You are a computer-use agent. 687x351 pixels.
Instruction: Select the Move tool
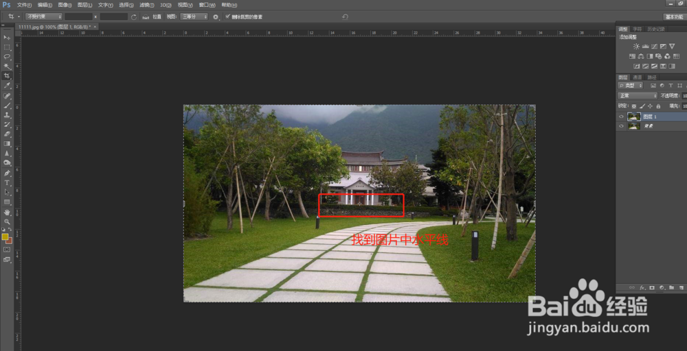pos(7,38)
